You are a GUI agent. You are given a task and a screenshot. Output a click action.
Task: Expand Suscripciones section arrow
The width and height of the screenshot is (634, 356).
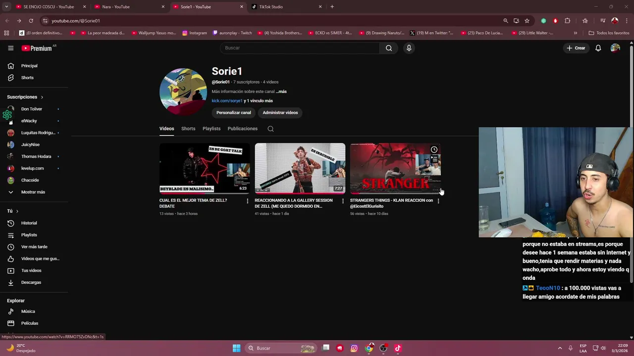(42, 97)
